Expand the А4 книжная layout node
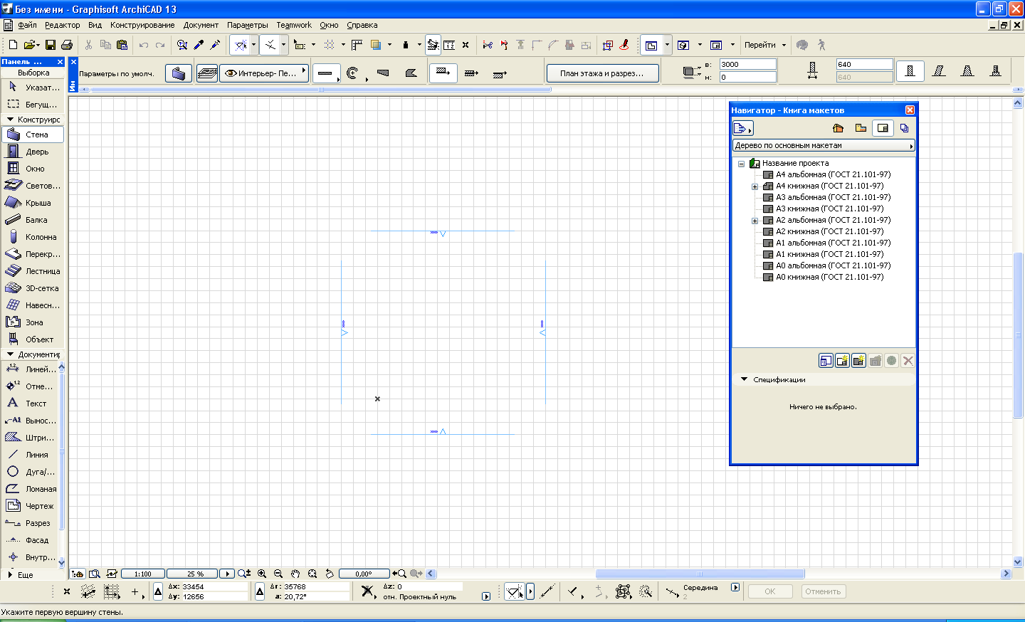The height and width of the screenshot is (622, 1025). (x=755, y=186)
